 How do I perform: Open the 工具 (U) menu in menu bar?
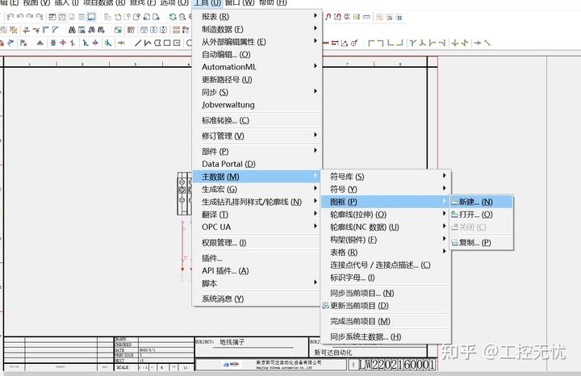click(x=207, y=2)
